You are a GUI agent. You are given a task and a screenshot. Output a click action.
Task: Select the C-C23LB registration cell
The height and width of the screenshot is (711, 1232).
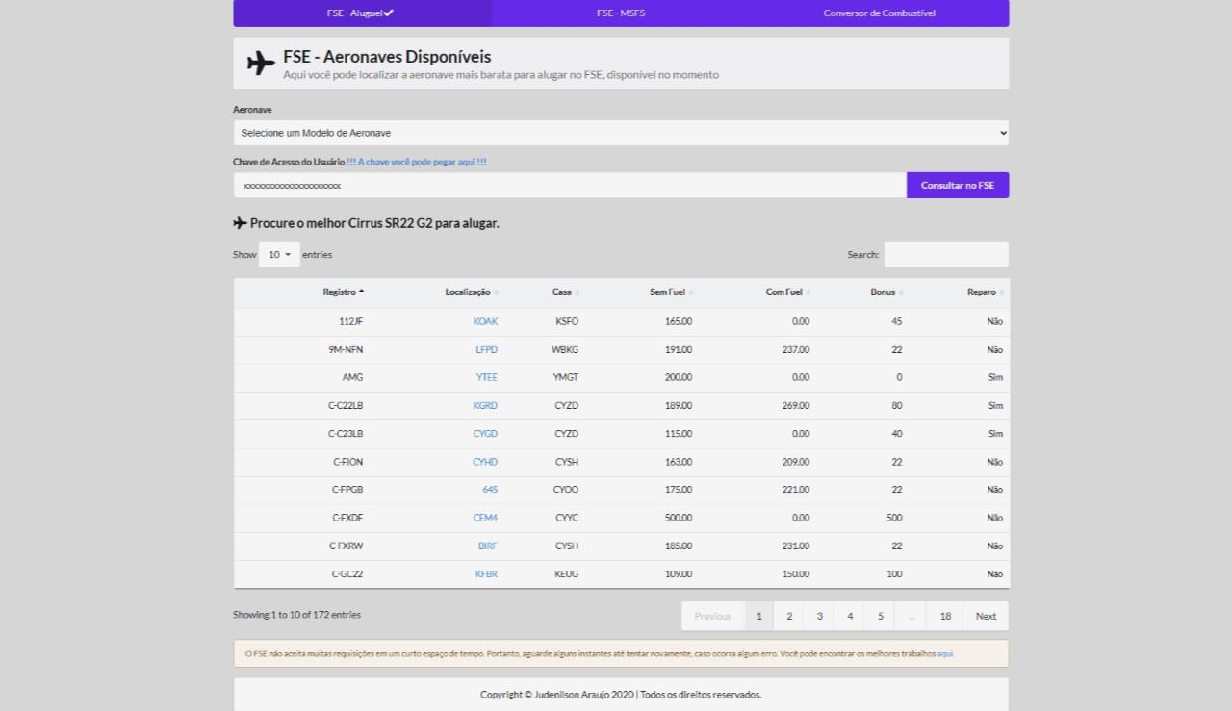click(x=346, y=434)
